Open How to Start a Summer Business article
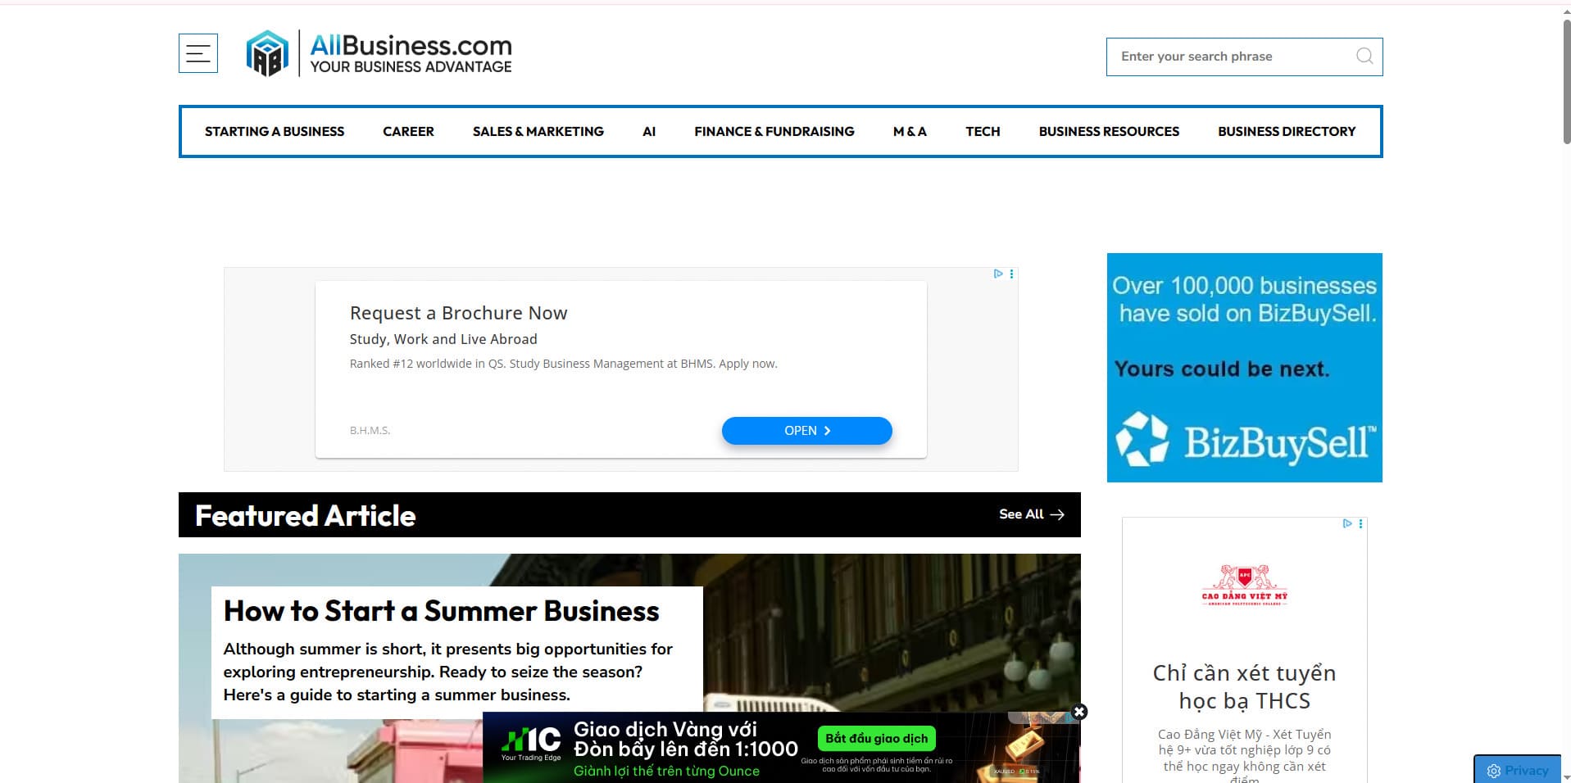Image resolution: width=1571 pixels, height=783 pixels. click(442, 611)
